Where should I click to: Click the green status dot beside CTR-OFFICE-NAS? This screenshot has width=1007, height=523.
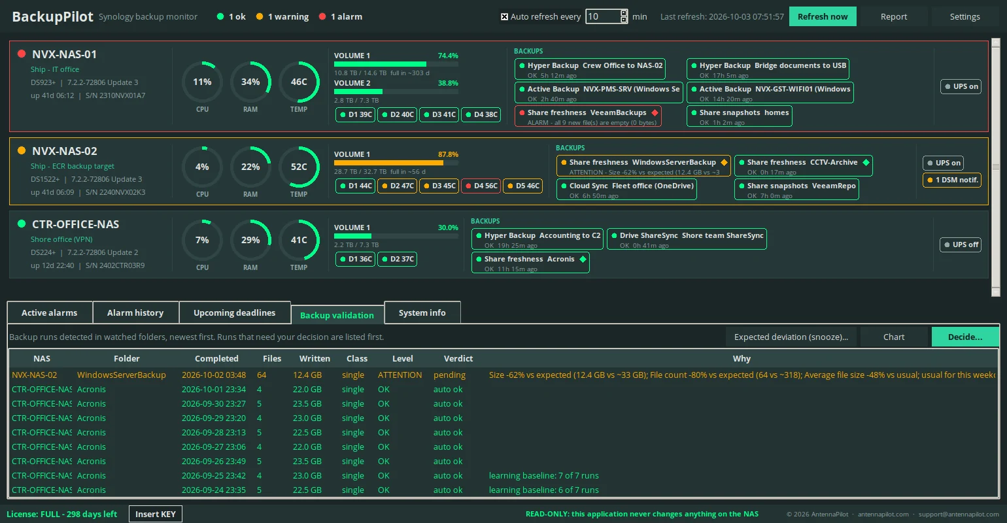click(x=22, y=224)
